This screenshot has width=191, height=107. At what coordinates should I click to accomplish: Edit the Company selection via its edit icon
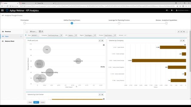point(61,35)
